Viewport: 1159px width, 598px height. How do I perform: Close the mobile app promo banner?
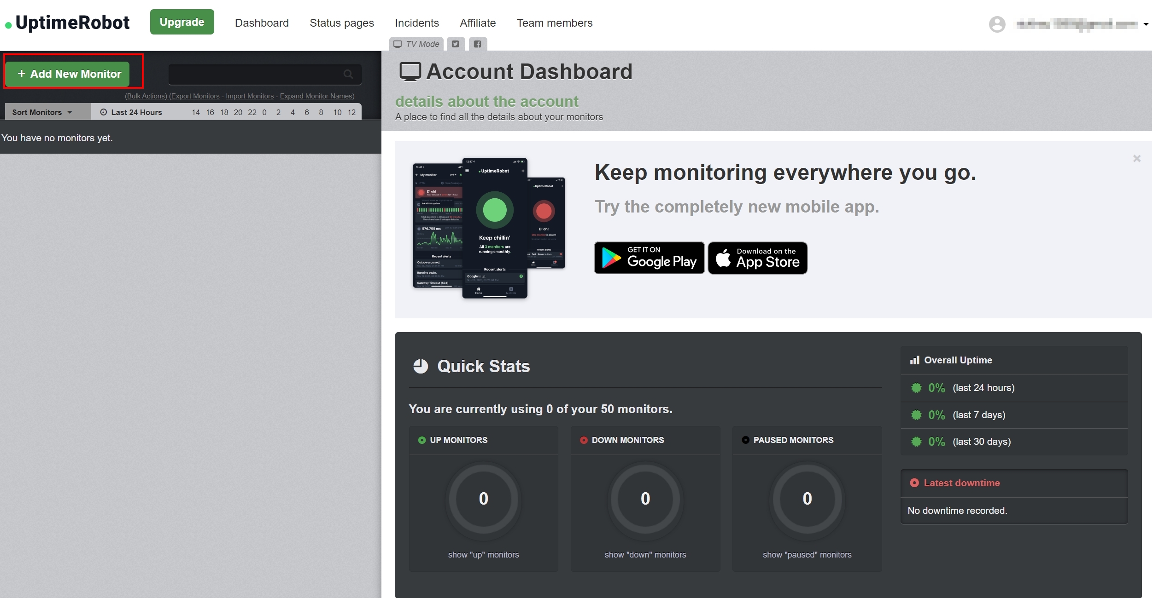[x=1136, y=159]
